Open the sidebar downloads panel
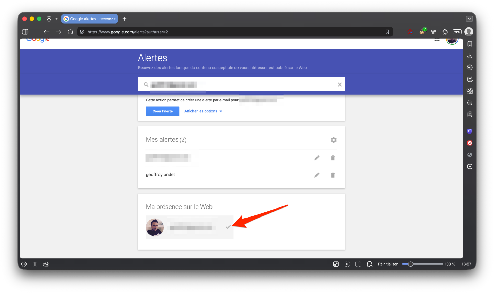 470,56
